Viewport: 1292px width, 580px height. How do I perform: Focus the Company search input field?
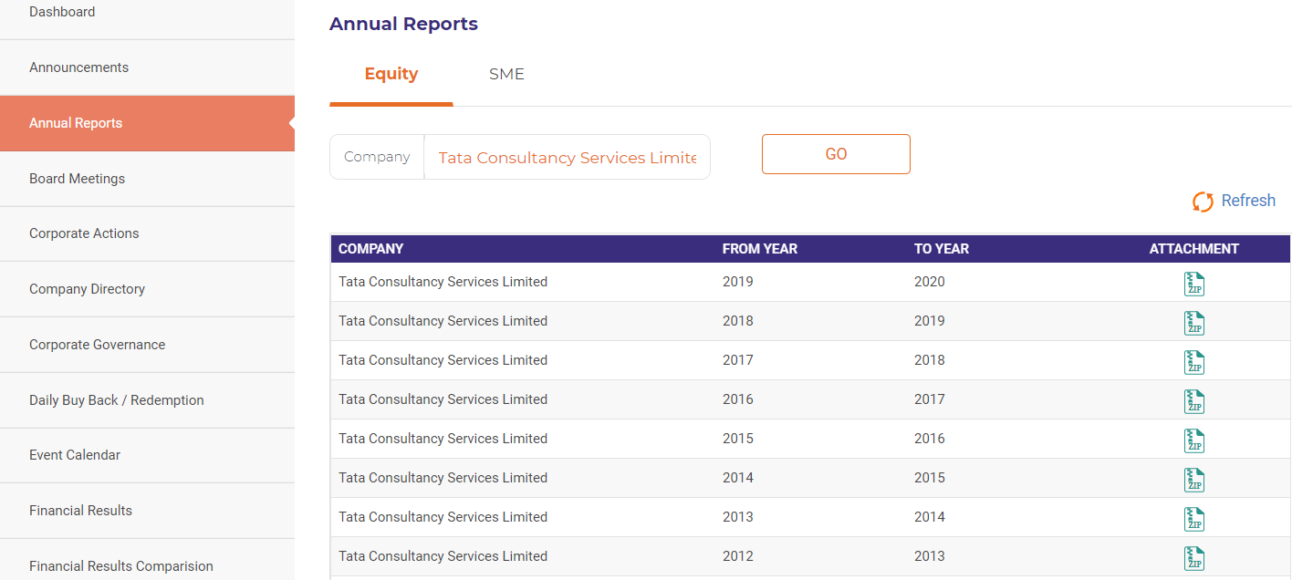pos(567,158)
